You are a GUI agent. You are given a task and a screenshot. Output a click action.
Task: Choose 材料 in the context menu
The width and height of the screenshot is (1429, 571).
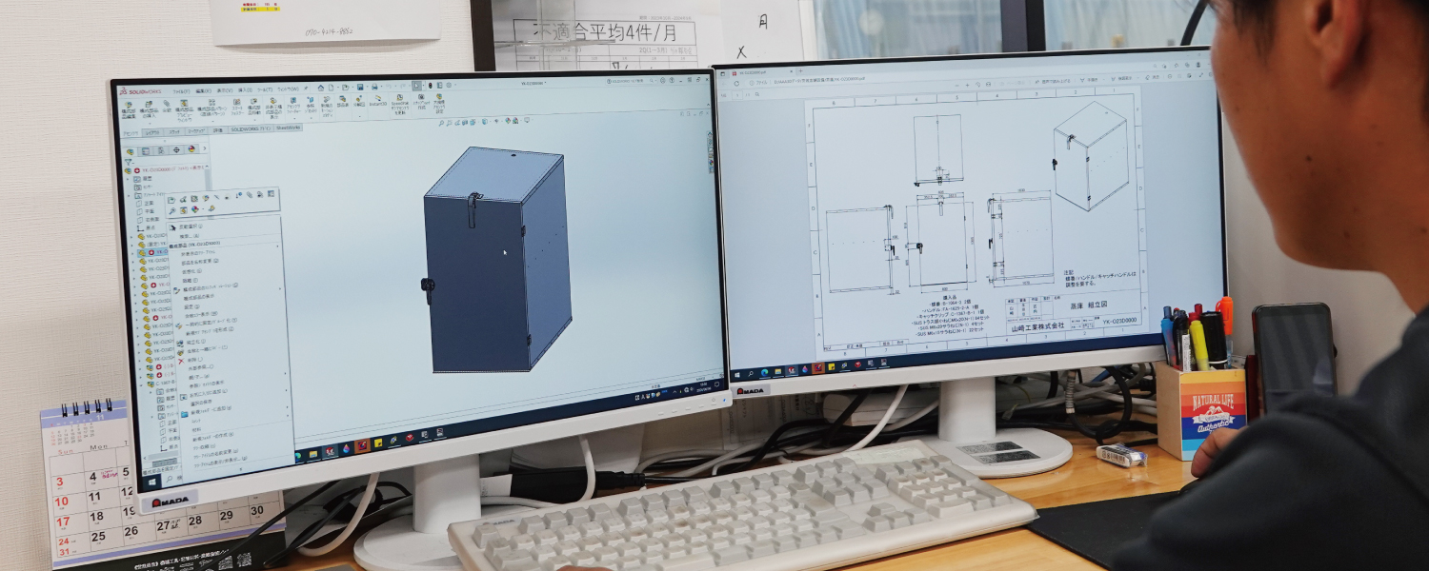[197, 429]
